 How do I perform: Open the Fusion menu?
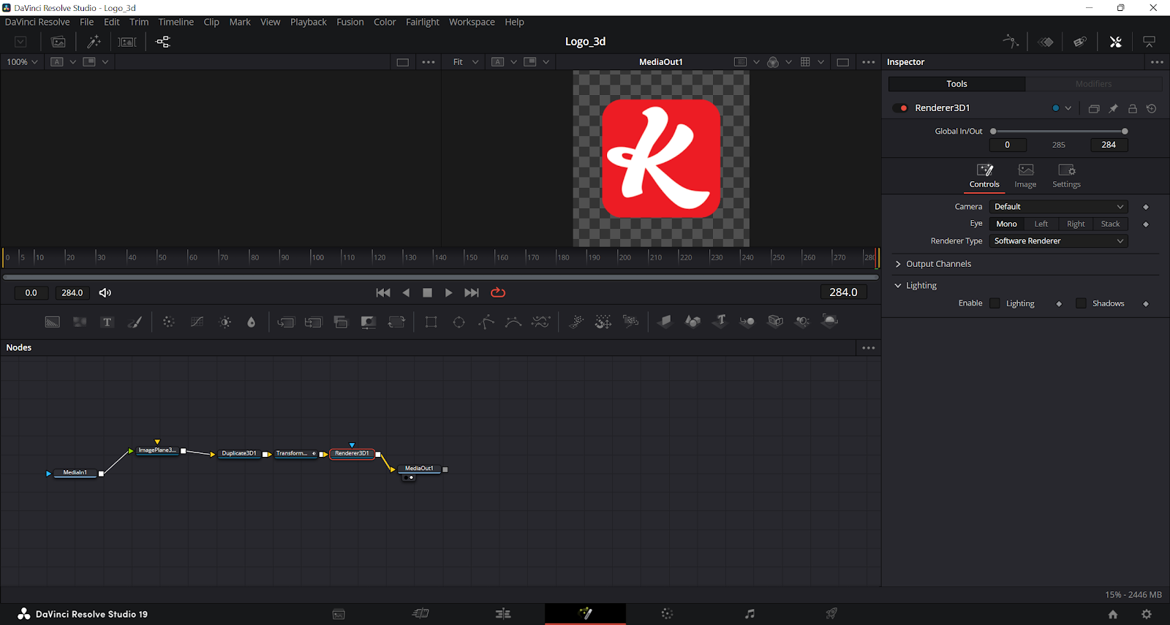click(x=350, y=22)
